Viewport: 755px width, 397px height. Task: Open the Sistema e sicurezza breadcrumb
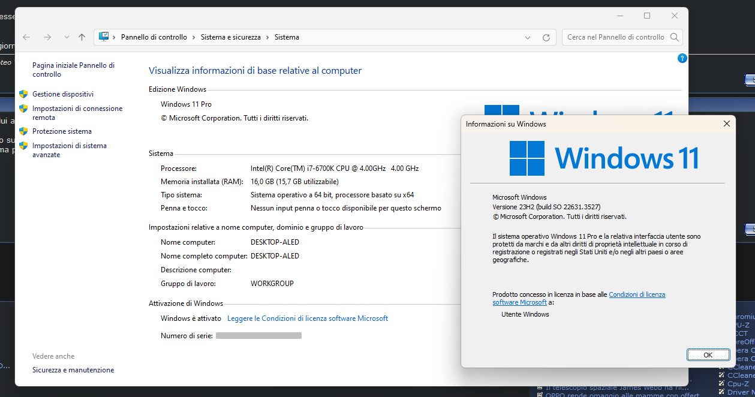point(231,37)
